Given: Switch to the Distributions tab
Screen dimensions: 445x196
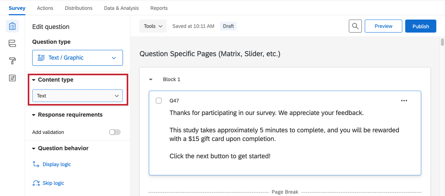Looking at the screenshot, I should pyautogui.click(x=79, y=8).
